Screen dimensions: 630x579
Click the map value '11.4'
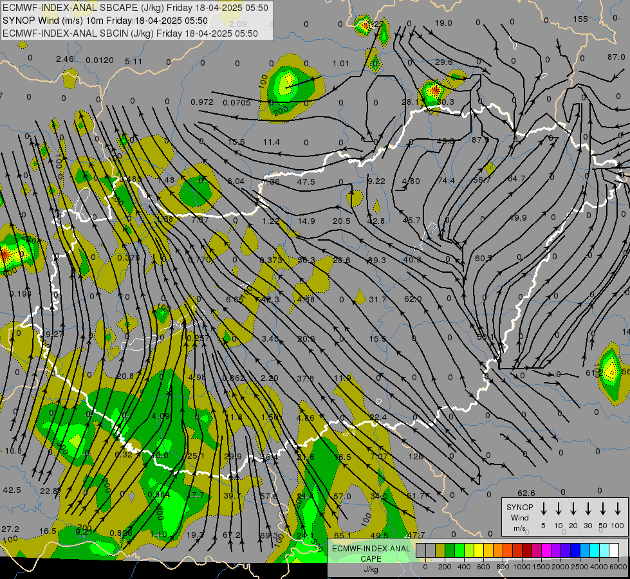coord(271,142)
